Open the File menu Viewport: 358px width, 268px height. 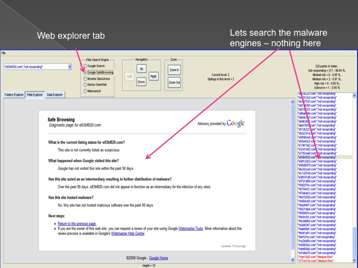click(x=3, y=53)
